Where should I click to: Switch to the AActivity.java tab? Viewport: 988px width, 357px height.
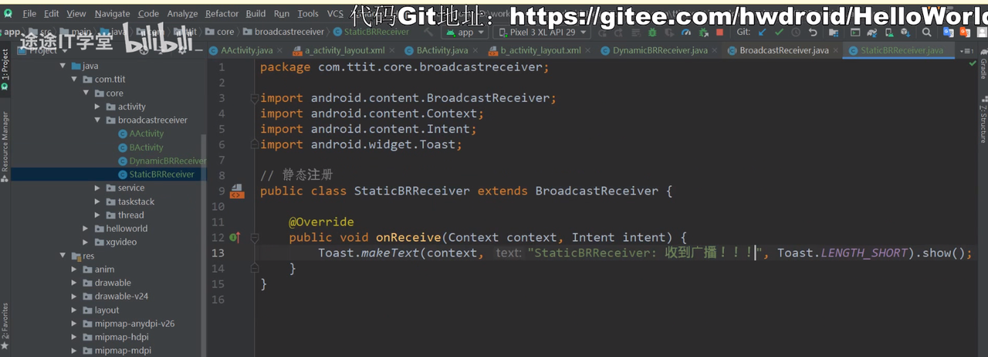point(246,51)
